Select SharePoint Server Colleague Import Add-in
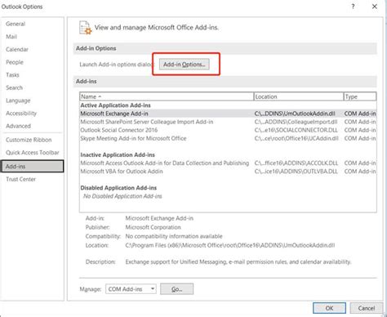 click(228, 122)
